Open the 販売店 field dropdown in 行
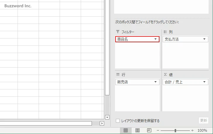213x134 pixels. pyautogui.click(x=155, y=82)
